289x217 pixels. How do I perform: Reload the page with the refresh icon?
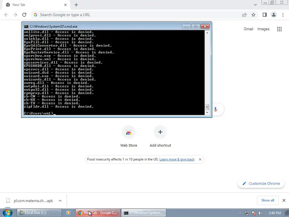pyautogui.click(x=24, y=15)
